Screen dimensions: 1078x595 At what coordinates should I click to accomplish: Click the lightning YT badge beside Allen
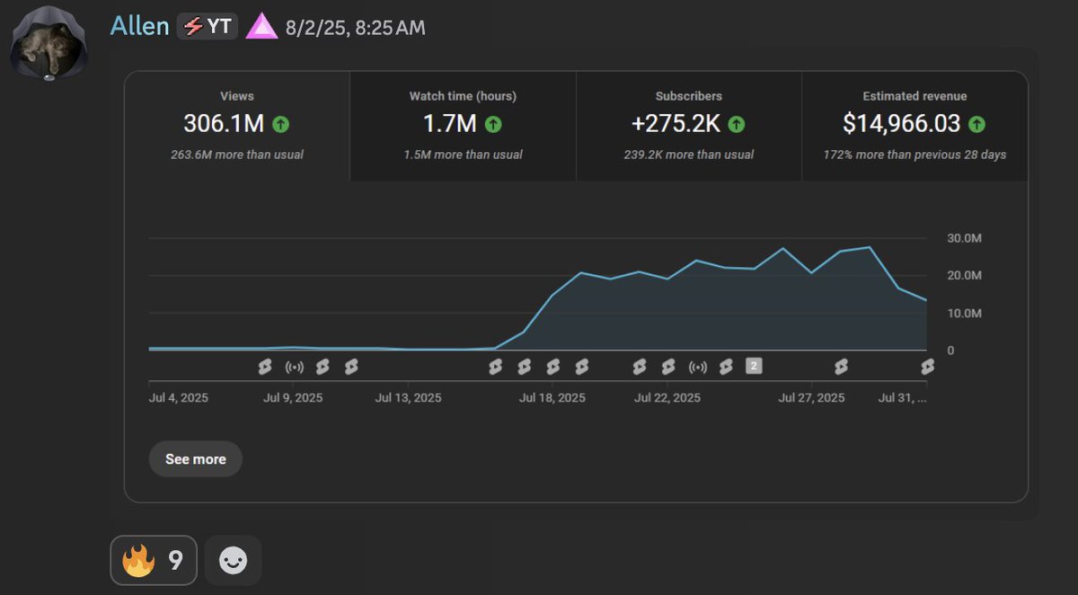(x=207, y=26)
